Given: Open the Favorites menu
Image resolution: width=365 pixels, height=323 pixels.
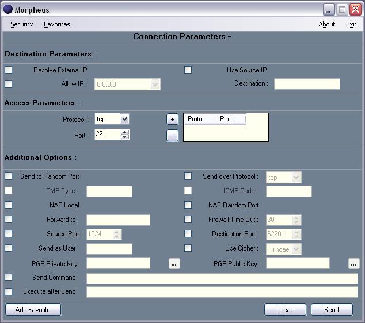Looking at the screenshot, I should (57, 24).
